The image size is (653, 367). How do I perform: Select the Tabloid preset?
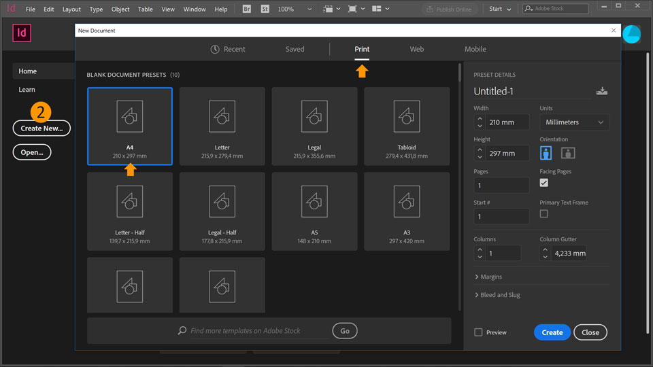tap(407, 126)
